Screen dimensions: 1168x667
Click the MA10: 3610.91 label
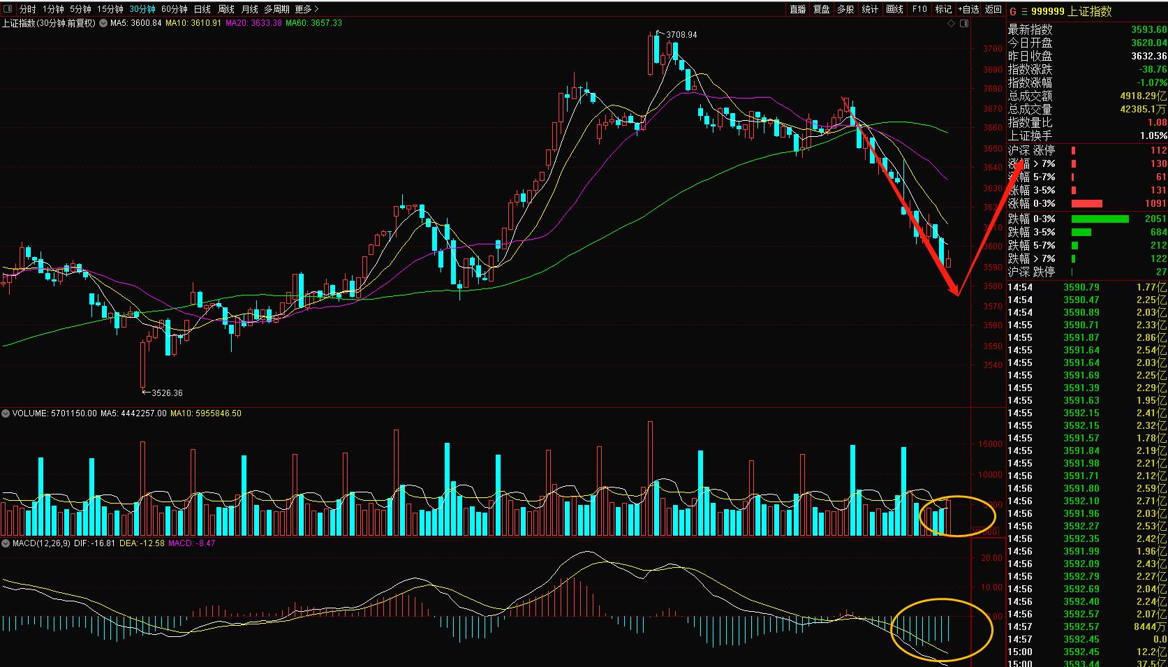click(x=194, y=23)
